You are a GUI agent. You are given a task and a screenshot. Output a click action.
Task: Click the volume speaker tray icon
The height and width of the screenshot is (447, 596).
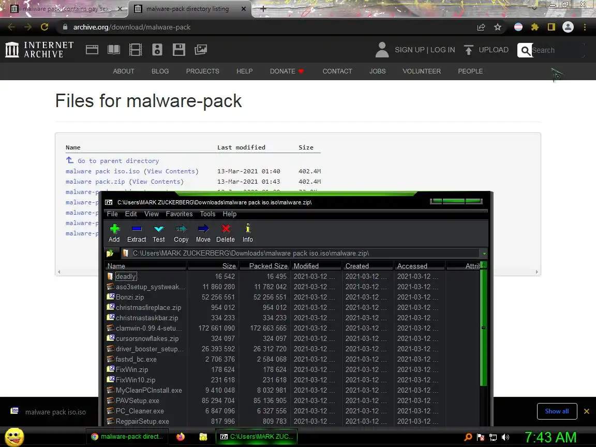[x=505, y=437]
